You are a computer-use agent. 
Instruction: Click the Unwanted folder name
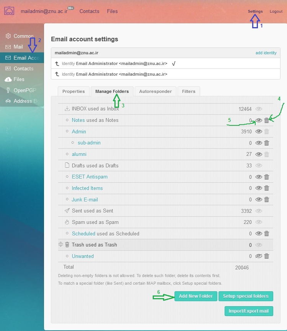[x=83, y=256]
